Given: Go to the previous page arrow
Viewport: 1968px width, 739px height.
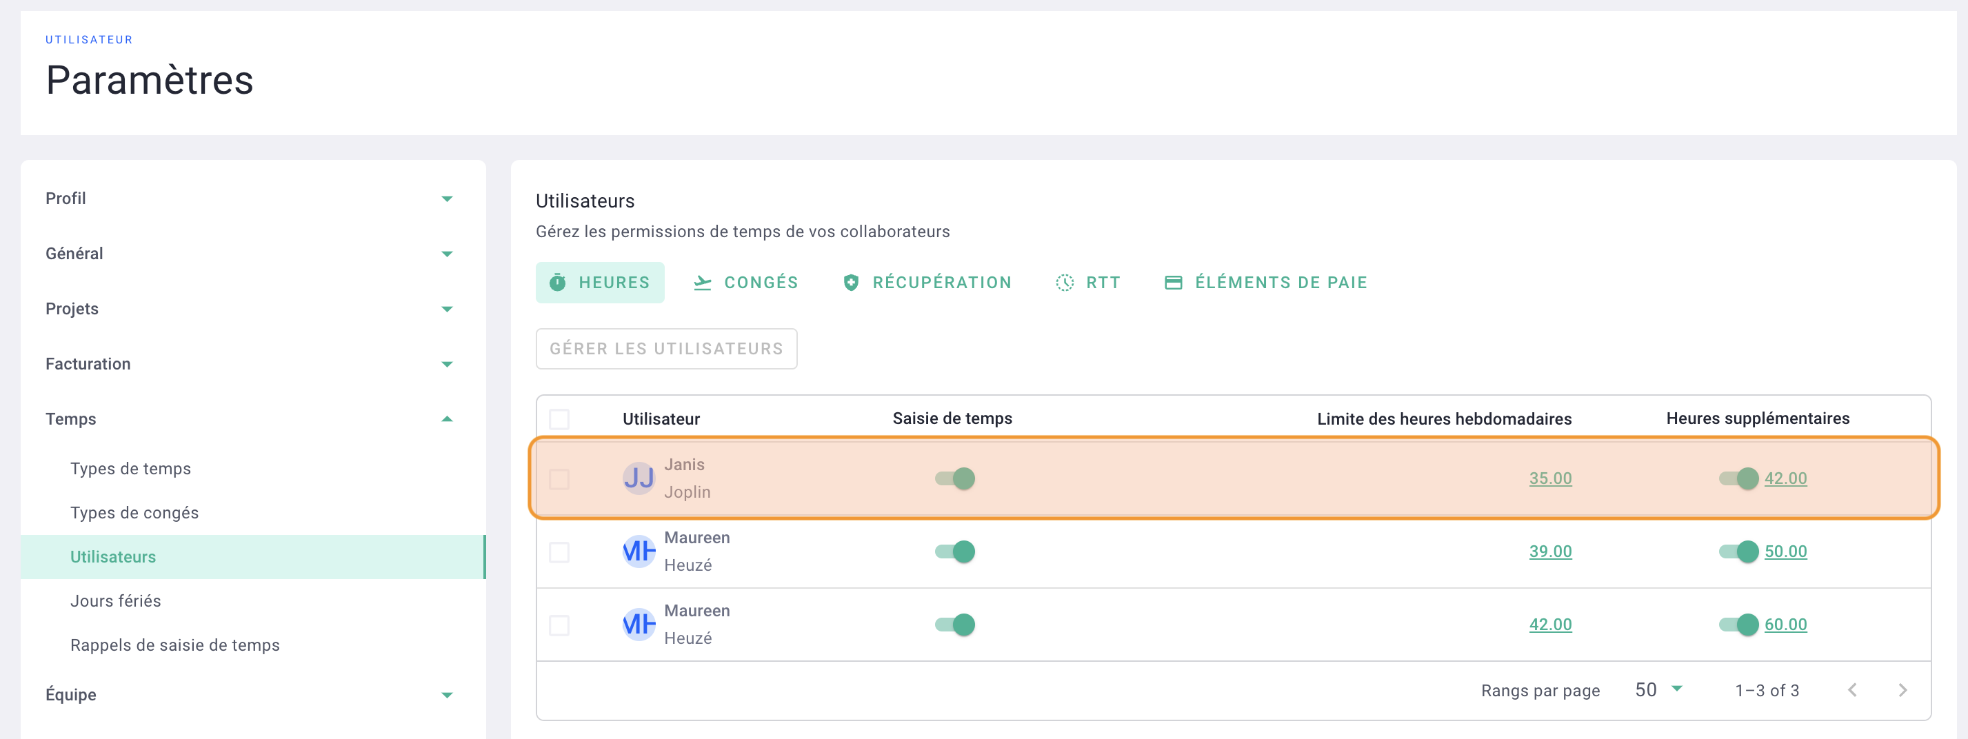Looking at the screenshot, I should point(1852,690).
